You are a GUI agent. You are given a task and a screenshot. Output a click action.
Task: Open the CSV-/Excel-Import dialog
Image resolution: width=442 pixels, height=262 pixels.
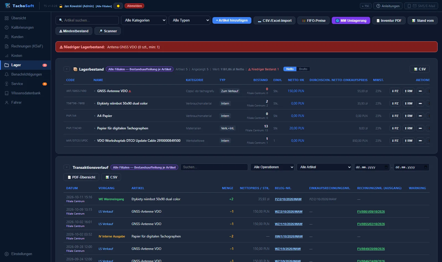click(x=275, y=20)
